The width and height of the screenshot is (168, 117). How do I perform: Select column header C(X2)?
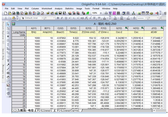[61, 28]
